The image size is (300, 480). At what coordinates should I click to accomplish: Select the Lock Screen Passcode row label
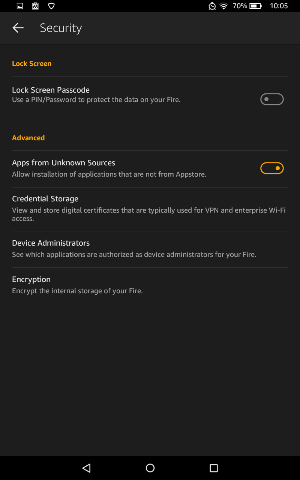point(51,90)
